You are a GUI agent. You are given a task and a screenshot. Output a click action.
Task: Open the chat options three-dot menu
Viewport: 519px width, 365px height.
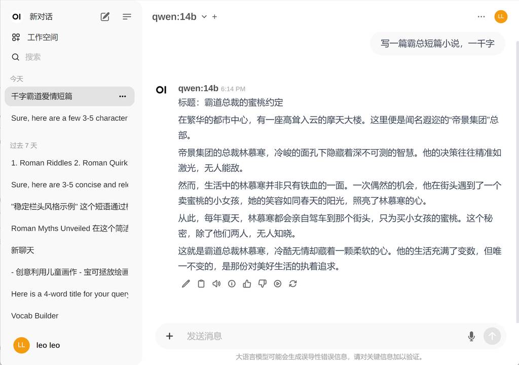coord(481,17)
